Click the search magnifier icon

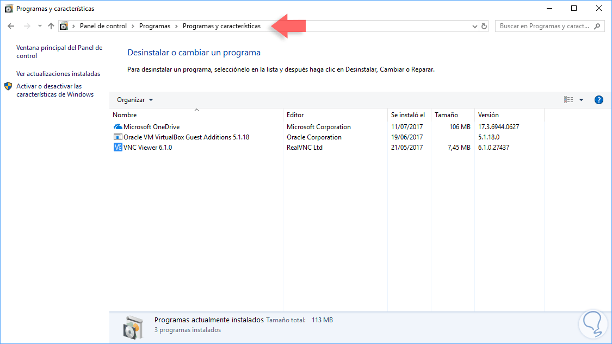coord(597,26)
